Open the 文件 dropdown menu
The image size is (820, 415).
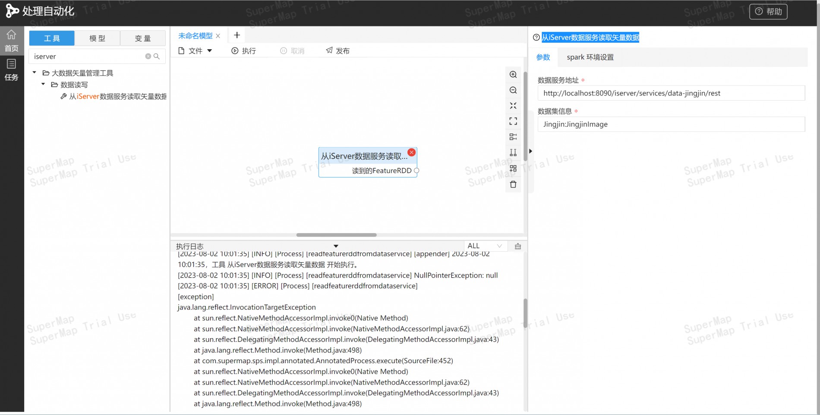[x=195, y=51]
